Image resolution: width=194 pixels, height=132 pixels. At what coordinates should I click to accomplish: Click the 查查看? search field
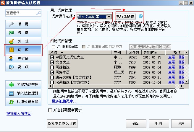click(23, 13)
